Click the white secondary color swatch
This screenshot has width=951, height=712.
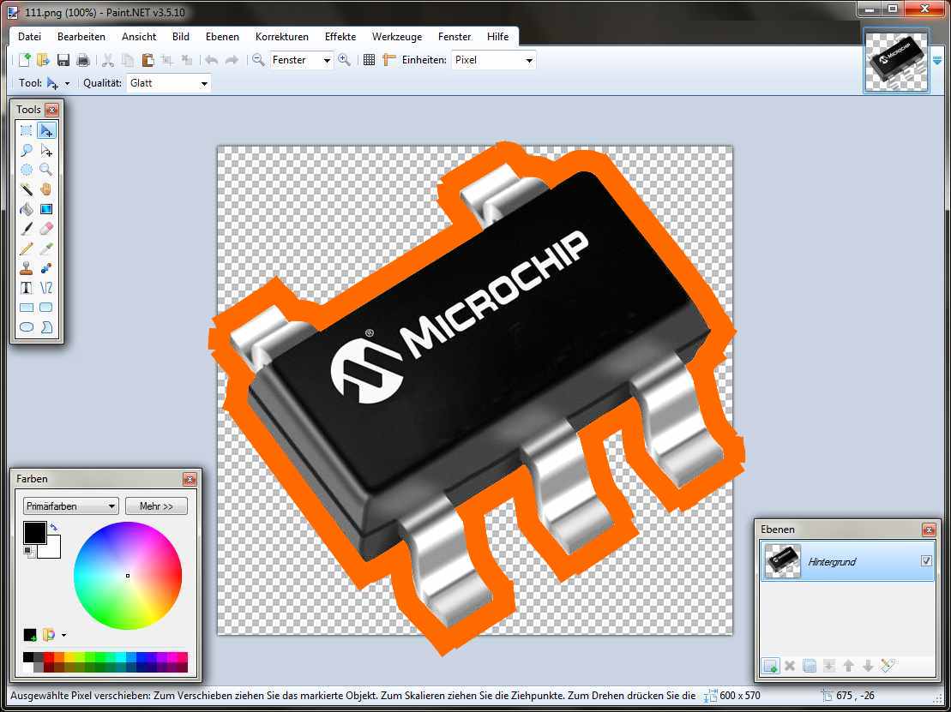(x=51, y=549)
